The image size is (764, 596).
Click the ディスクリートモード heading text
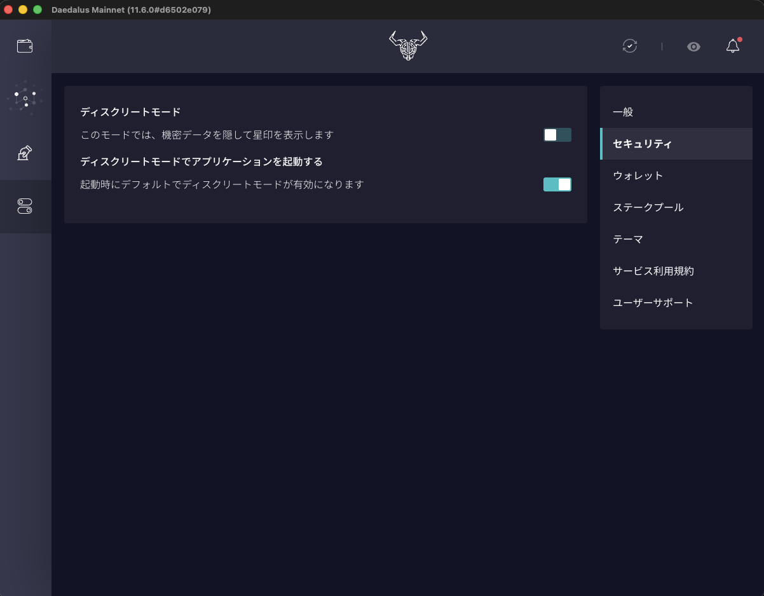[131, 112]
